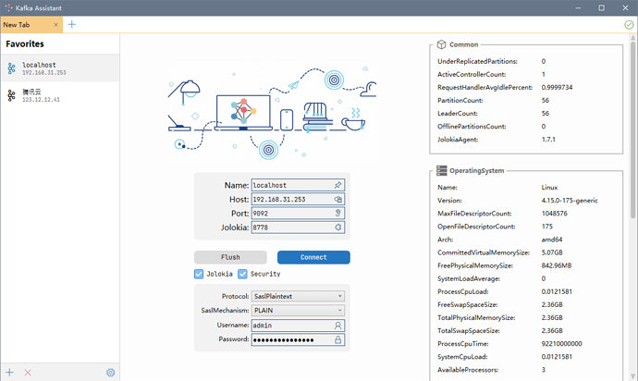
Task: Select the 腾讯云 favorite entry
Action: click(60, 95)
